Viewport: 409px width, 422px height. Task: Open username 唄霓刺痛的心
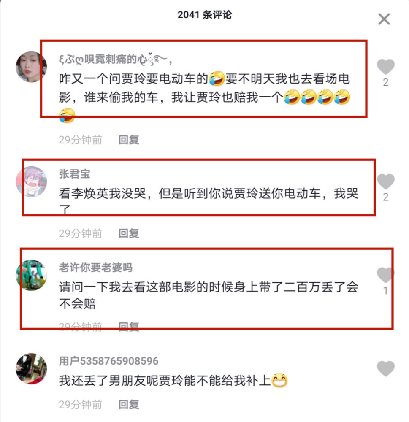click(x=116, y=59)
